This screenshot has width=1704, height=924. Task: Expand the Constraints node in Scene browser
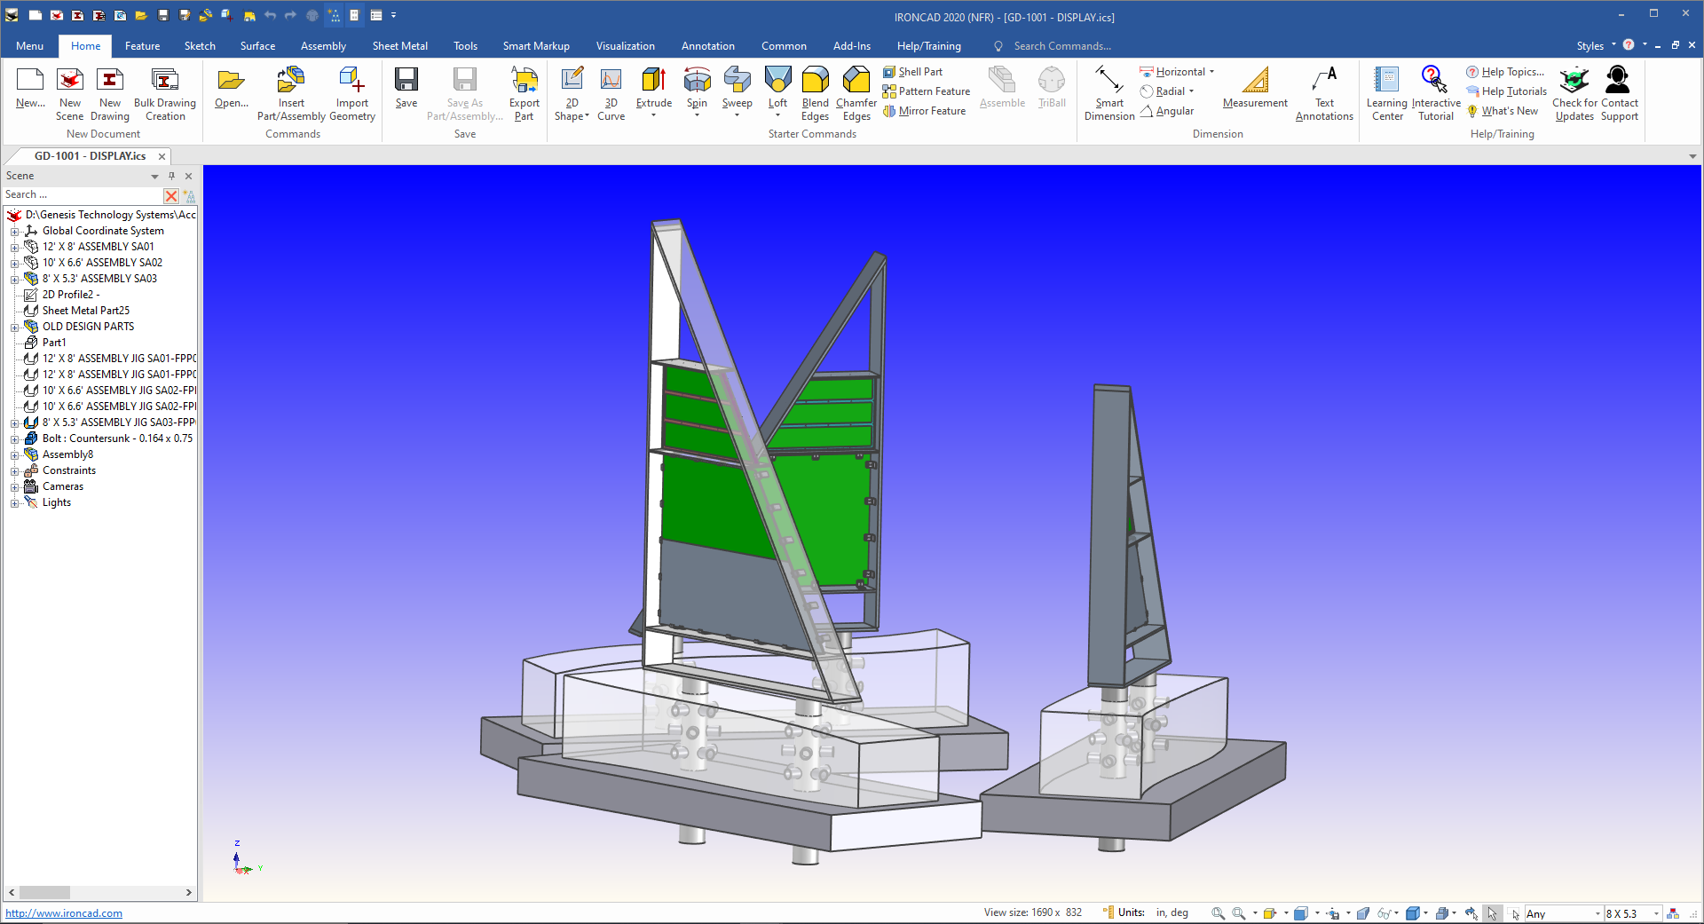(x=14, y=470)
